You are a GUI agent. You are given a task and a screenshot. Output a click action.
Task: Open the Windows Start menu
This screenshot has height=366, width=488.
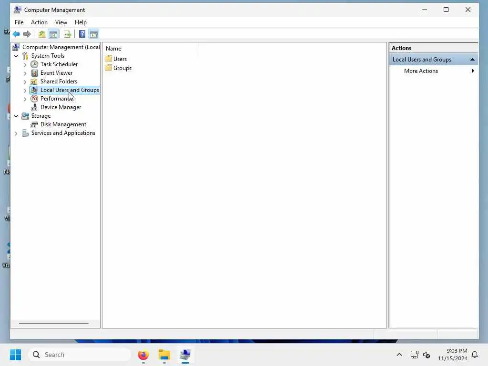click(x=15, y=355)
